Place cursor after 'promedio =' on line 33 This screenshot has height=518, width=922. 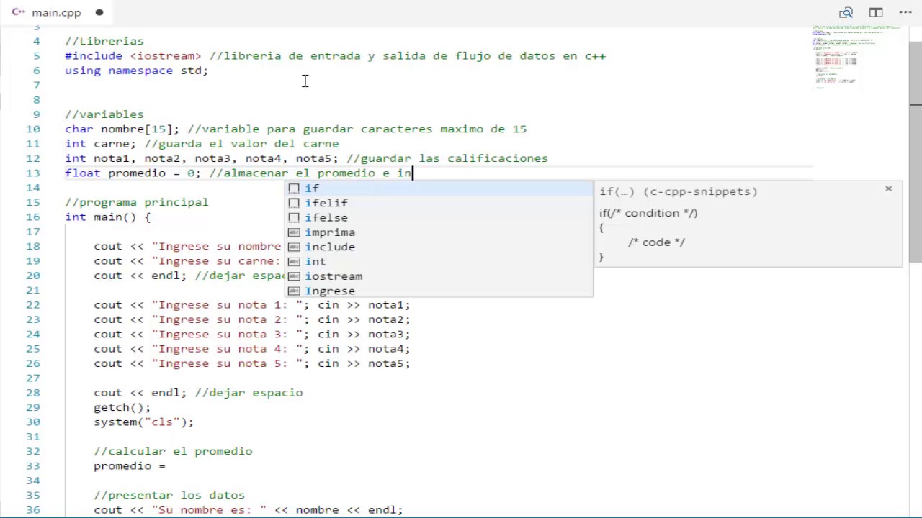166,465
